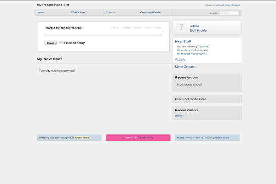276x184 pixels.
Task: Add a Link to the post
Action: coord(148,28)
